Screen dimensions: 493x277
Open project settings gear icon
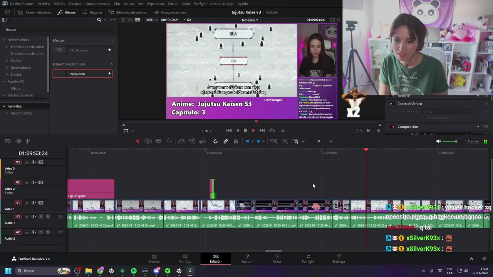484,259
